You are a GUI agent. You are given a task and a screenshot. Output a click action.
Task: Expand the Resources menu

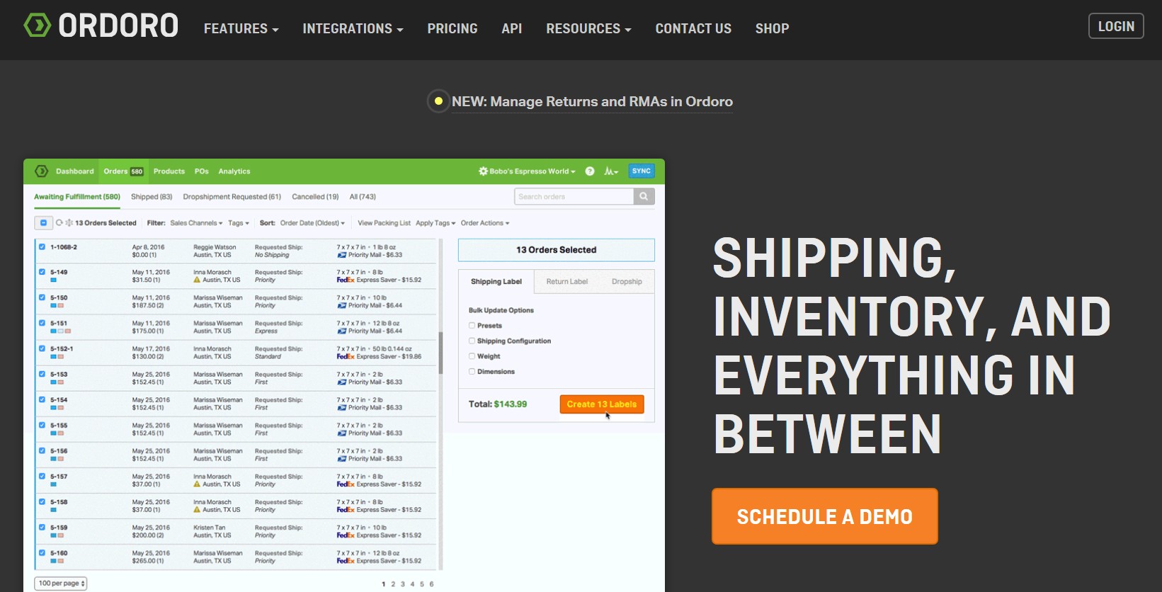click(x=588, y=28)
